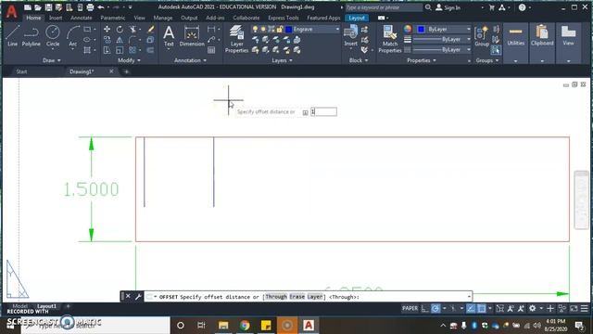593x334 pixels.
Task: Click the Scale tool icon
Action: (120, 50)
